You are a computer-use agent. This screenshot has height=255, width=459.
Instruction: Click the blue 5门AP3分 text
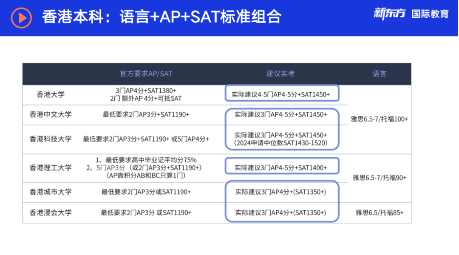pos(110,168)
